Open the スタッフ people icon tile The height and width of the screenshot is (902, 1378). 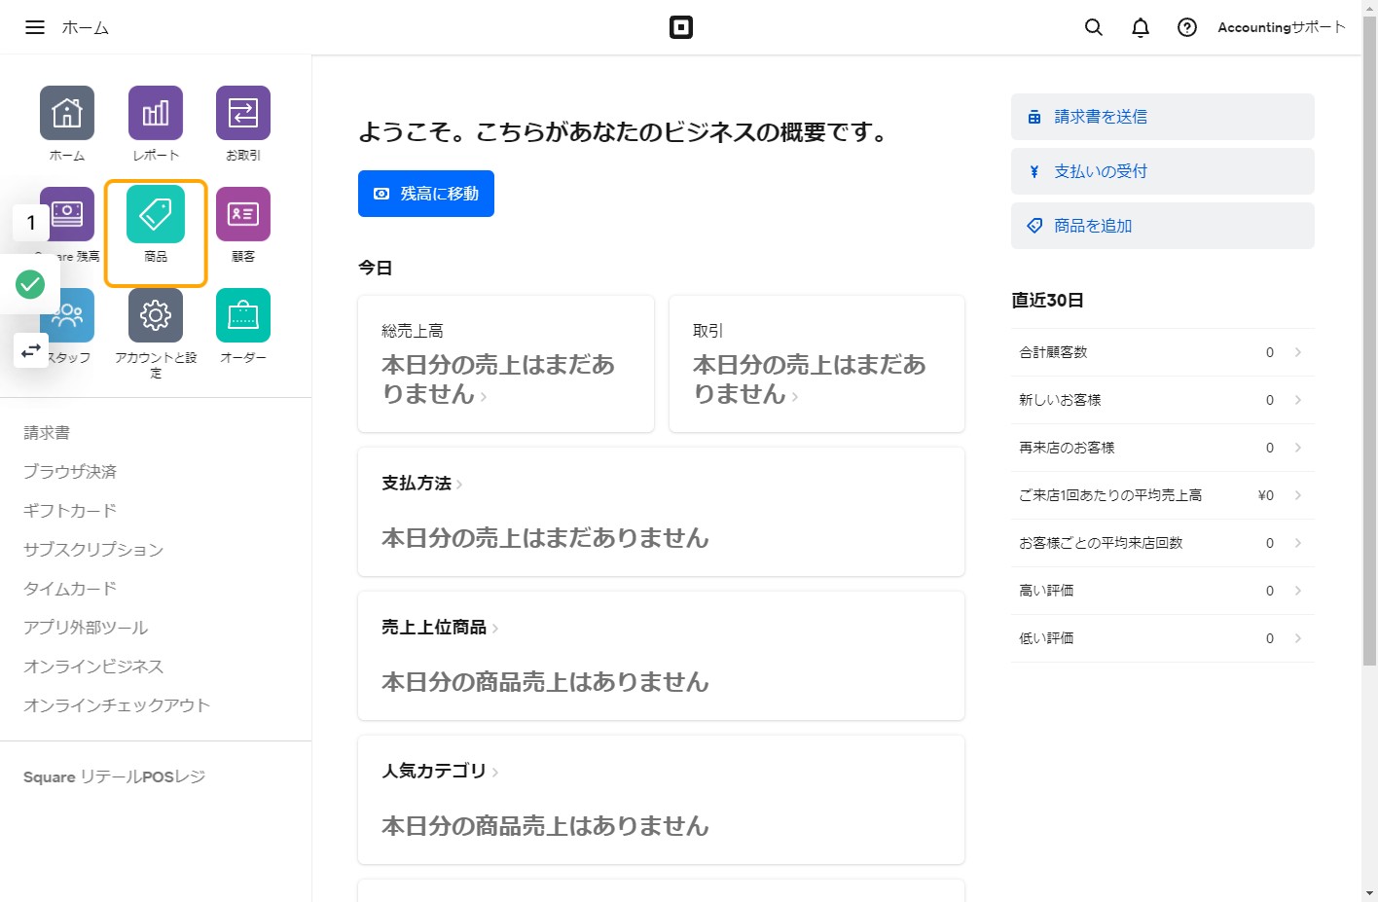[67, 315]
